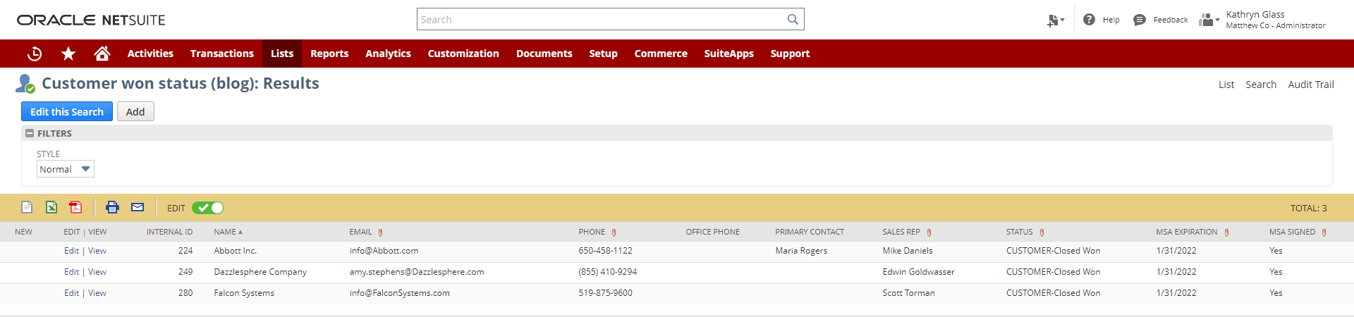The width and height of the screenshot is (1354, 317).
Task: Open the role switcher people icon
Action: pyautogui.click(x=1209, y=20)
